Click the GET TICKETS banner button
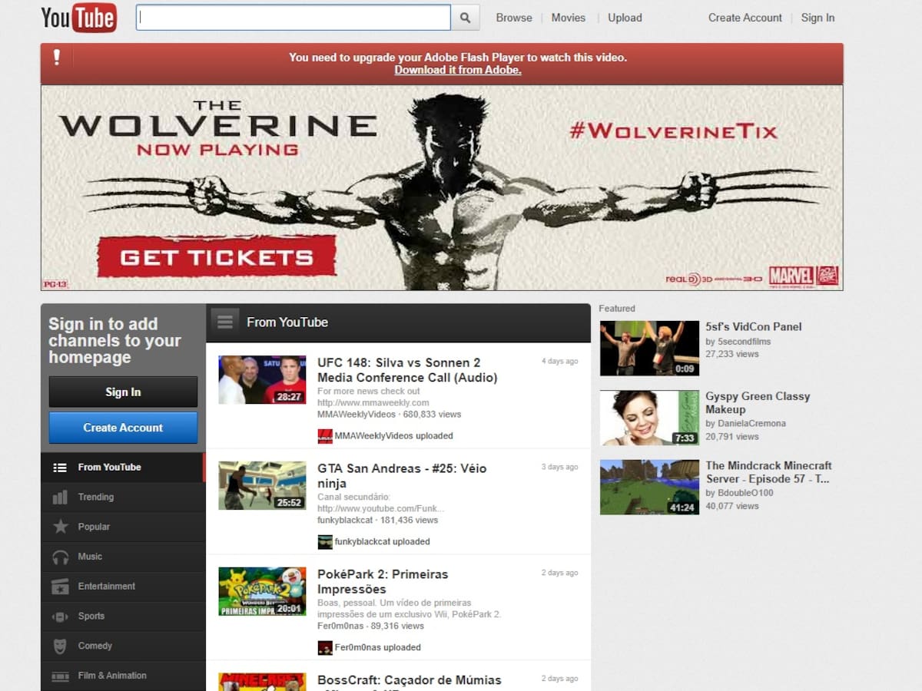The width and height of the screenshot is (922, 691). (217, 257)
